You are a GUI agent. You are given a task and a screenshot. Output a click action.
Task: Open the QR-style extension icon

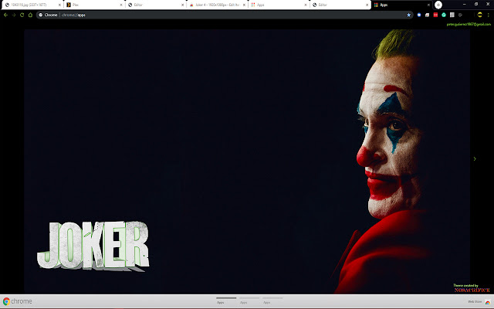click(x=452, y=15)
